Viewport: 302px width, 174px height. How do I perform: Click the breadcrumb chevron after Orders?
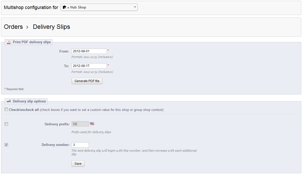tap(28, 27)
